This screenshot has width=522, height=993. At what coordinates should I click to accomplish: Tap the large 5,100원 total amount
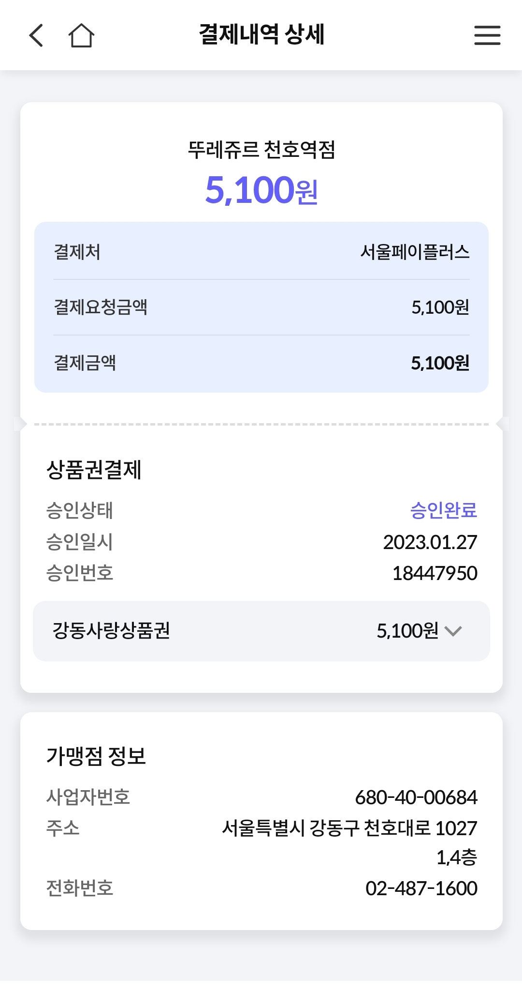261,190
